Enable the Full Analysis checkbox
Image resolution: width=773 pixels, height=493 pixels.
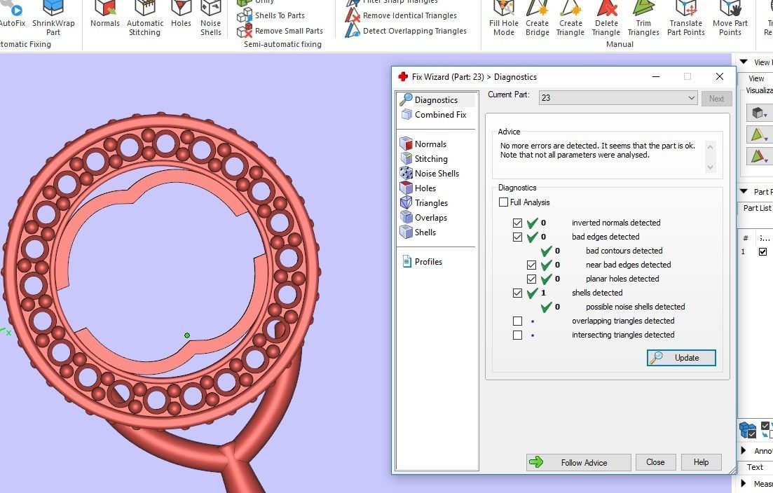click(x=503, y=202)
